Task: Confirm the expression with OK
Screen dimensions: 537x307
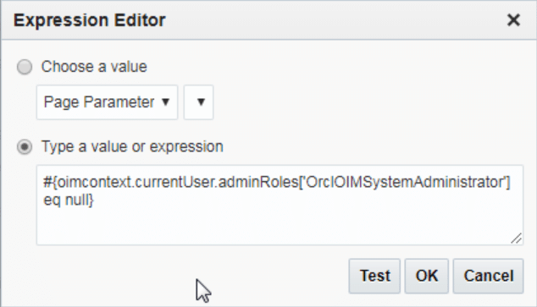Action: [427, 276]
